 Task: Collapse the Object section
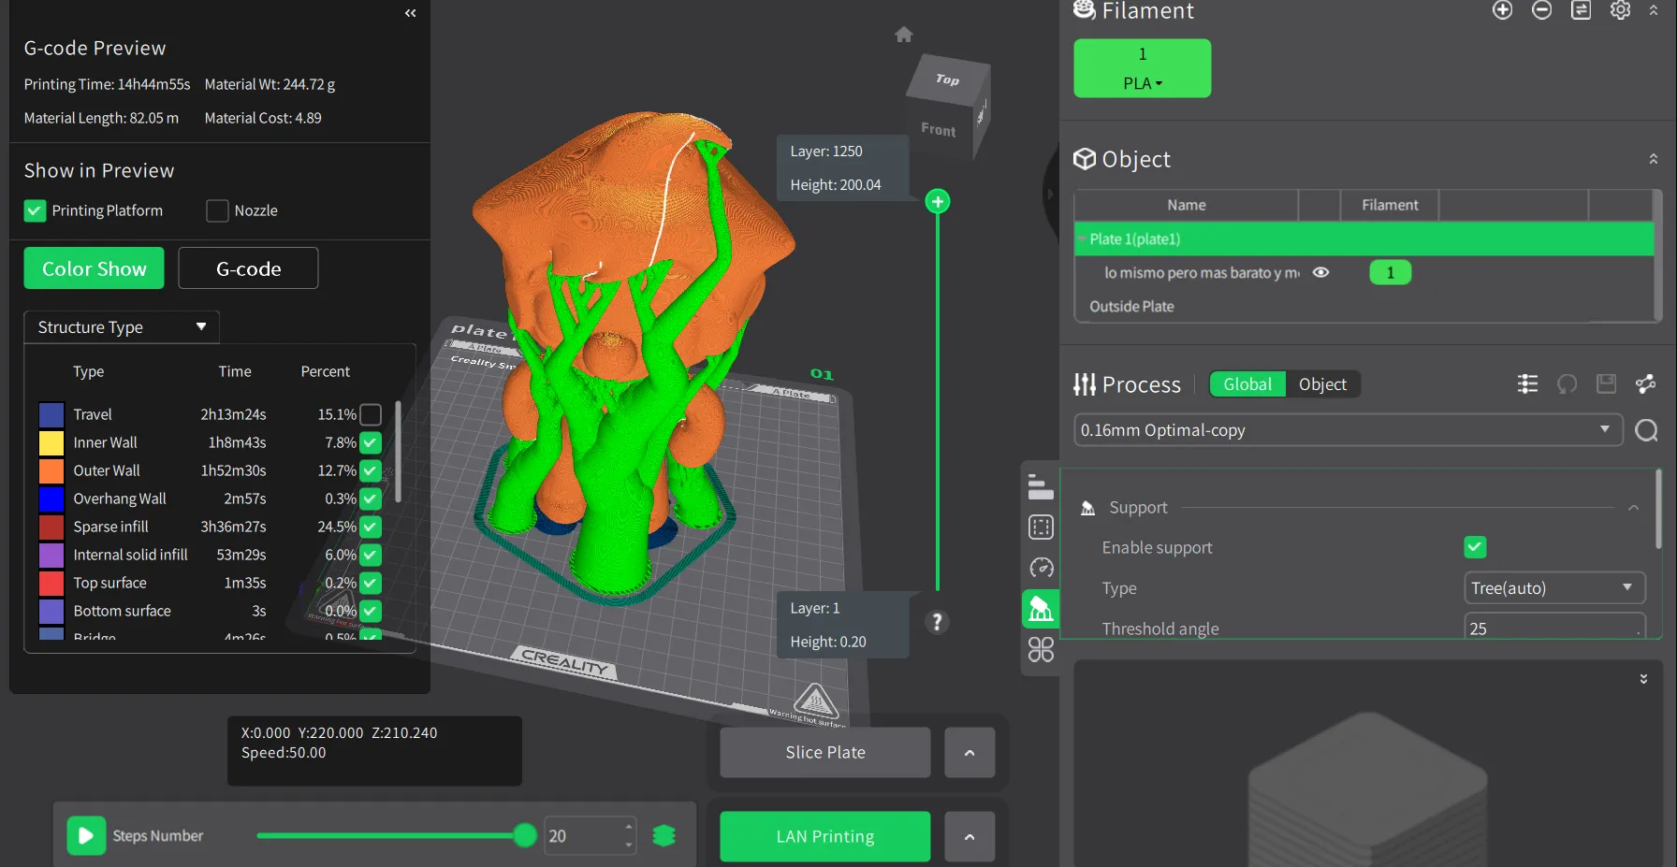[1654, 159]
